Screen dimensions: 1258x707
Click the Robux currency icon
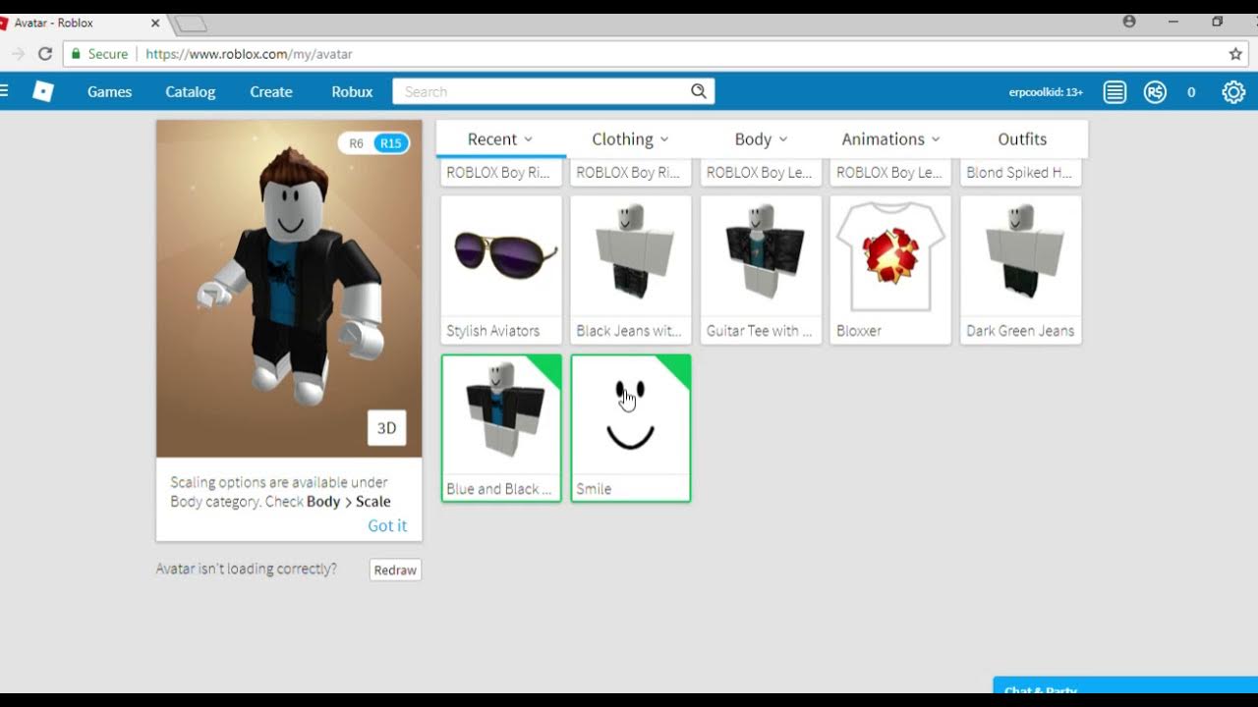[1155, 91]
